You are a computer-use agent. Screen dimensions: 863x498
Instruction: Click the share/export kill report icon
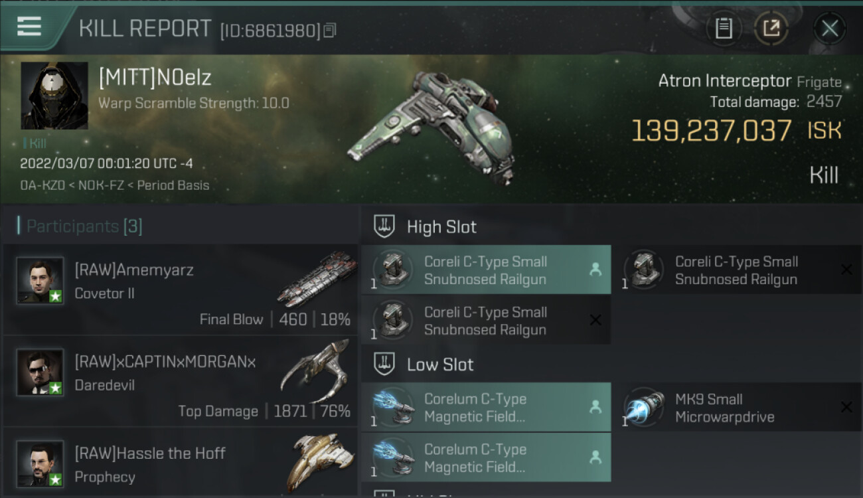[x=771, y=29]
